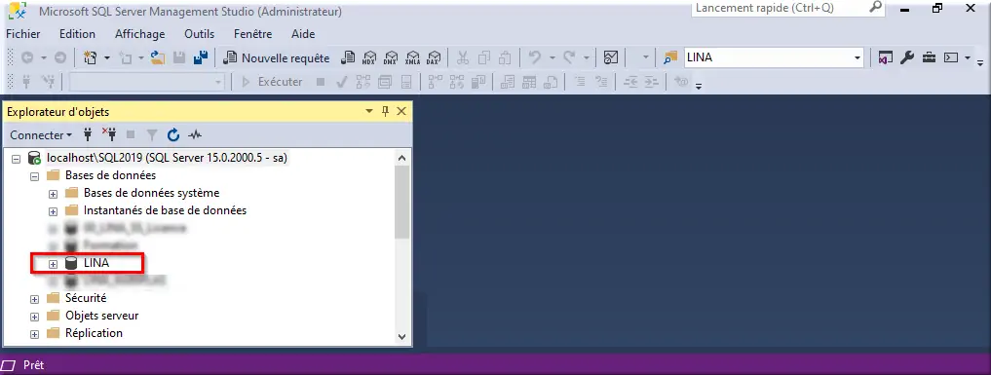Click in the Lancement rapide search field
The image size is (991, 375).
tap(781, 8)
